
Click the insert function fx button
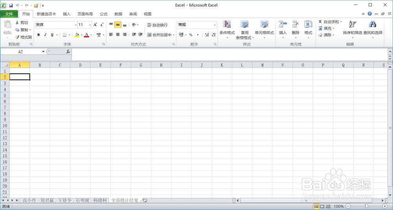pos(68,51)
